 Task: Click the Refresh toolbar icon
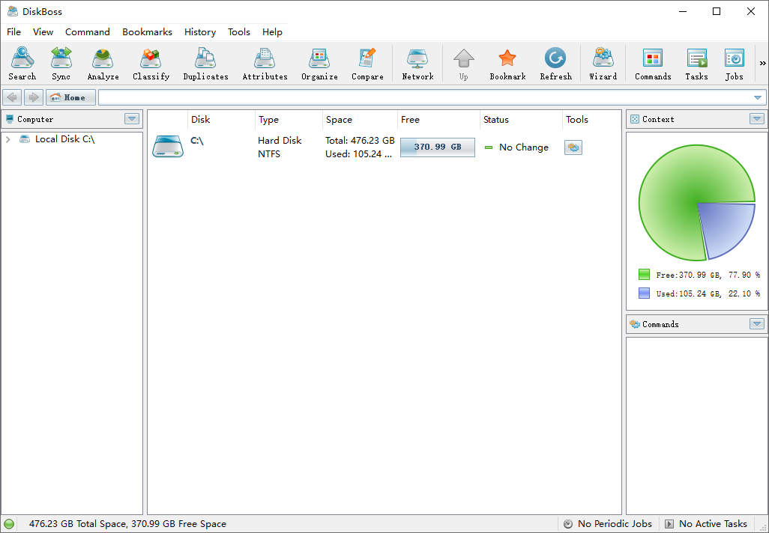tap(555, 64)
